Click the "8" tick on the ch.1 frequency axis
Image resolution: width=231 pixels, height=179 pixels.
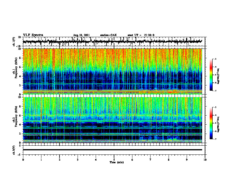pos(20,58)
